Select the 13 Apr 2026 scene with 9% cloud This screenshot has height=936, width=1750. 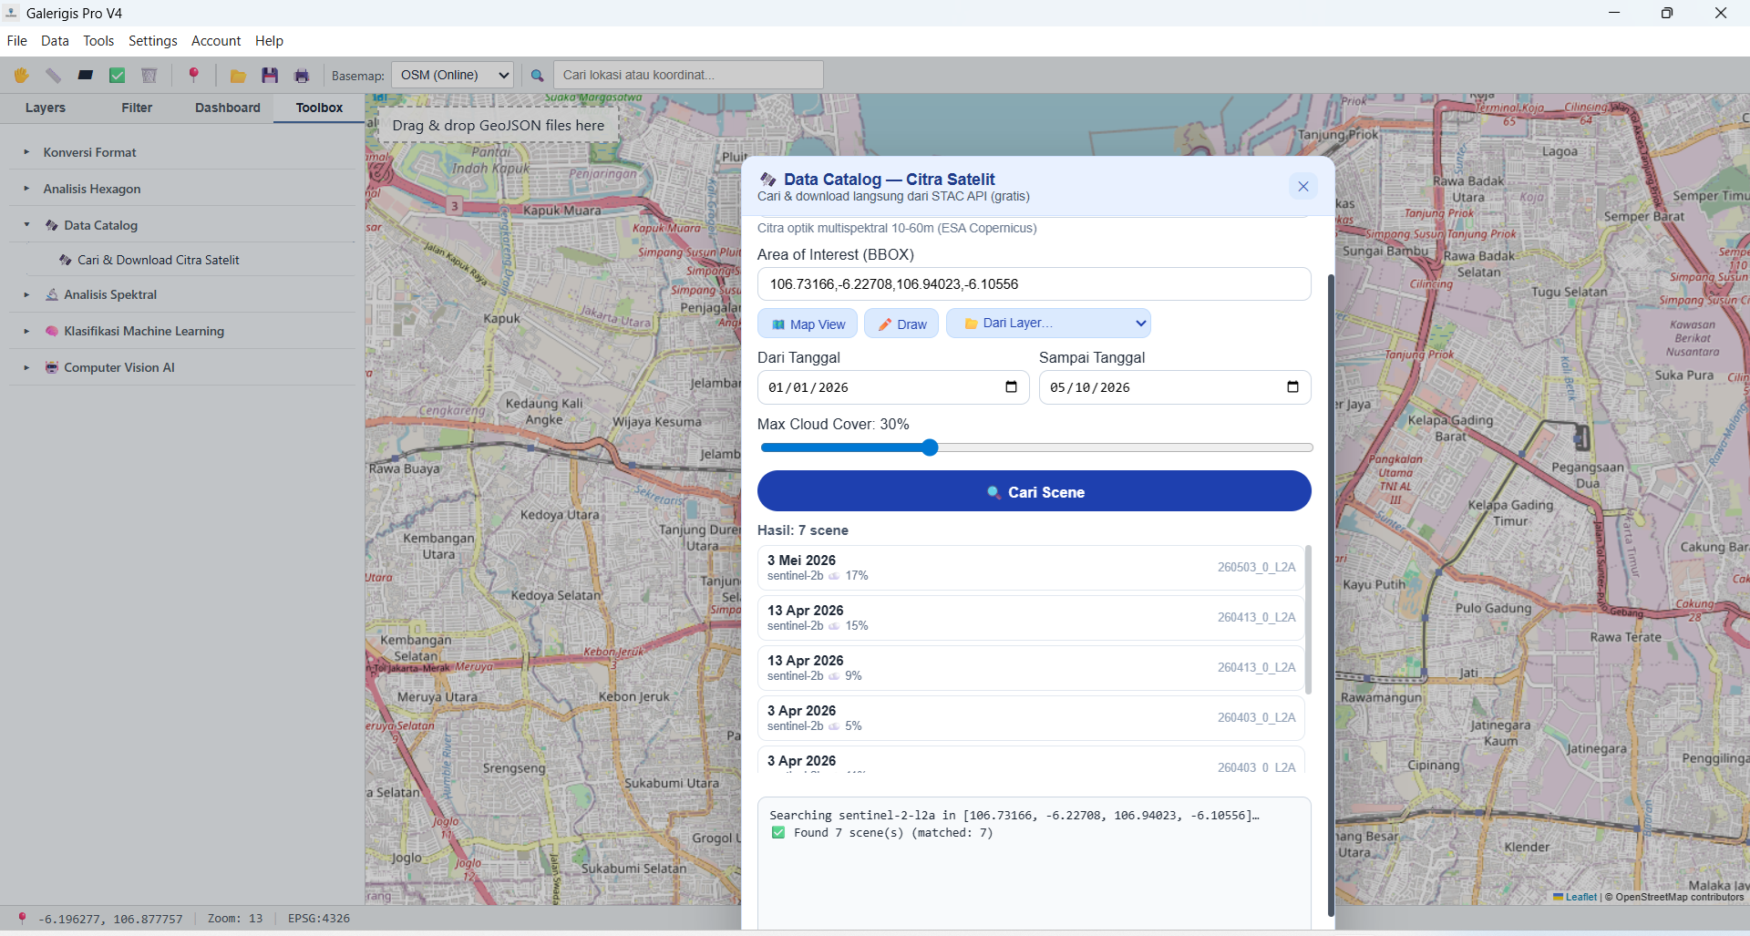(x=1031, y=668)
